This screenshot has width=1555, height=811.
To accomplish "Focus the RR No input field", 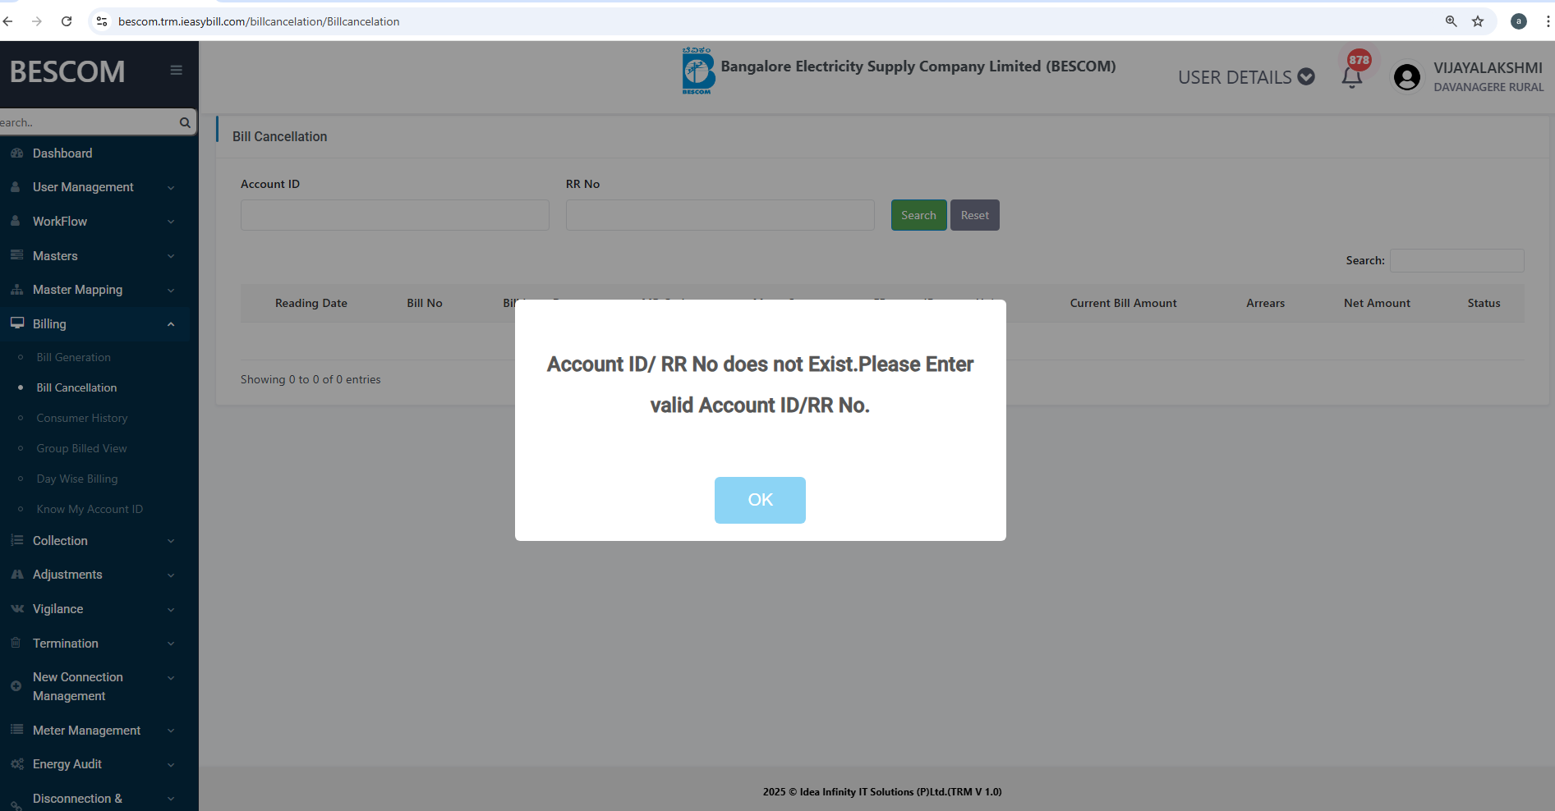I will pyautogui.click(x=720, y=215).
